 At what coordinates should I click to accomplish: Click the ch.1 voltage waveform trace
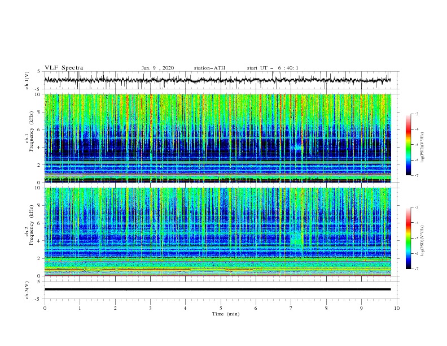click(217, 80)
